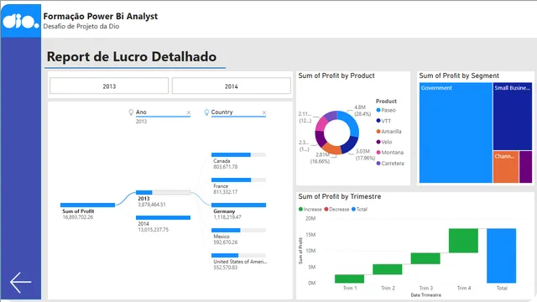Select the 2013 year slicer button

click(x=109, y=86)
